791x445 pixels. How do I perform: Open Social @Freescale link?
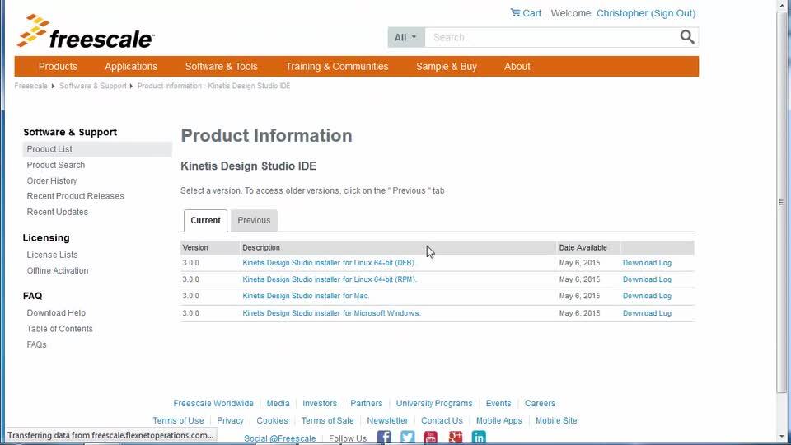click(x=280, y=438)
